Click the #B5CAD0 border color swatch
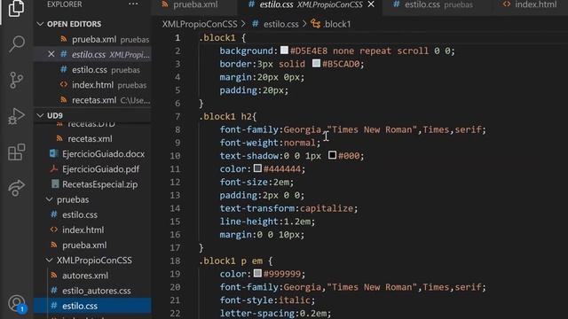This screenshot has width=568, height=319. click(x=316, y=63)
